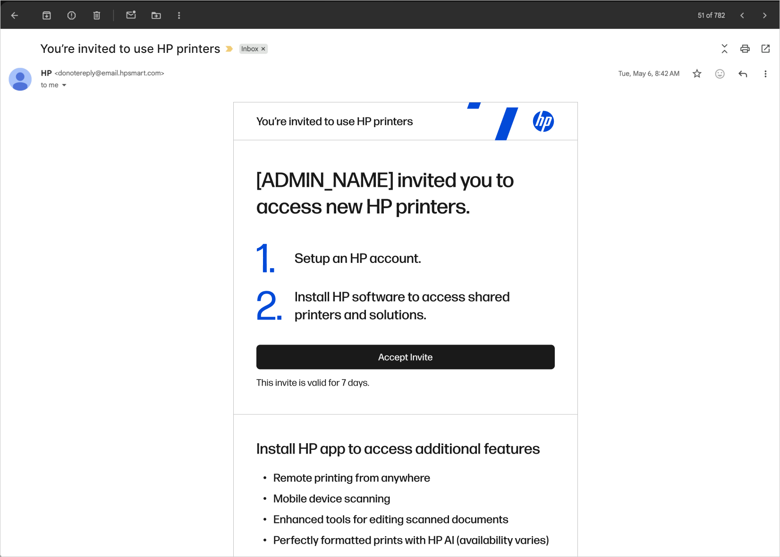Report this email as spam
This screenshot has height=557, width=780.
pyautogui.click(x=72, y=16)
